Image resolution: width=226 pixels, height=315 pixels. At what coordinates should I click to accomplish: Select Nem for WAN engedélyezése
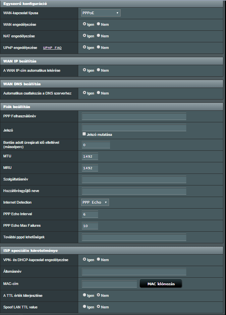pyautogui.click(x=98, y=24)
